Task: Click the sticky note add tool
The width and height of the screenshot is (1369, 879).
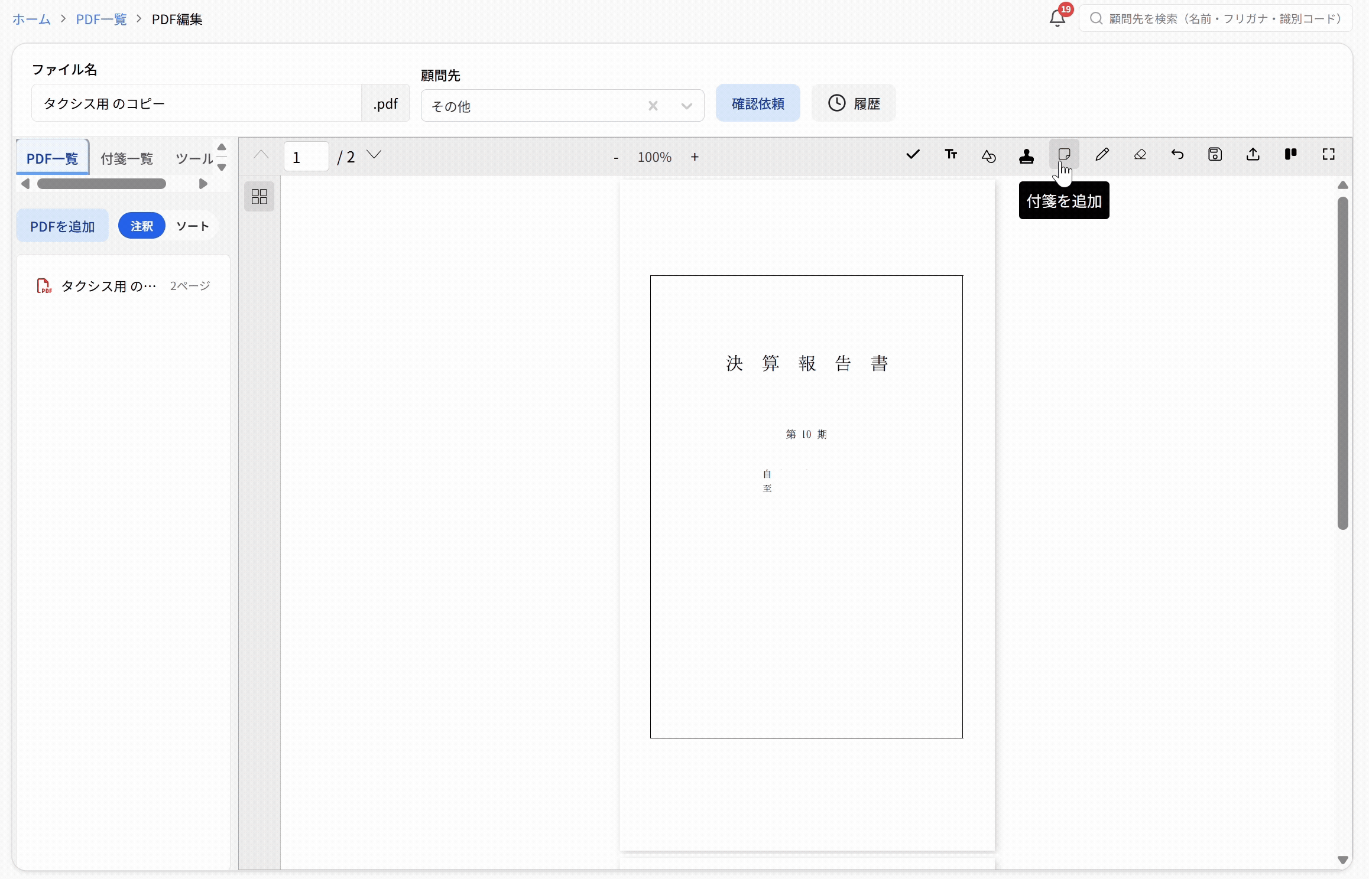Action: tap(1064, 155)
